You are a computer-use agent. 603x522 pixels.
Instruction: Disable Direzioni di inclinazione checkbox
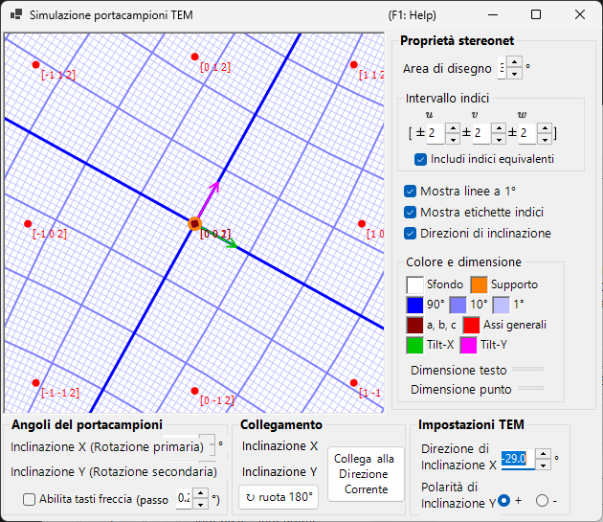(x=410, y=234)
